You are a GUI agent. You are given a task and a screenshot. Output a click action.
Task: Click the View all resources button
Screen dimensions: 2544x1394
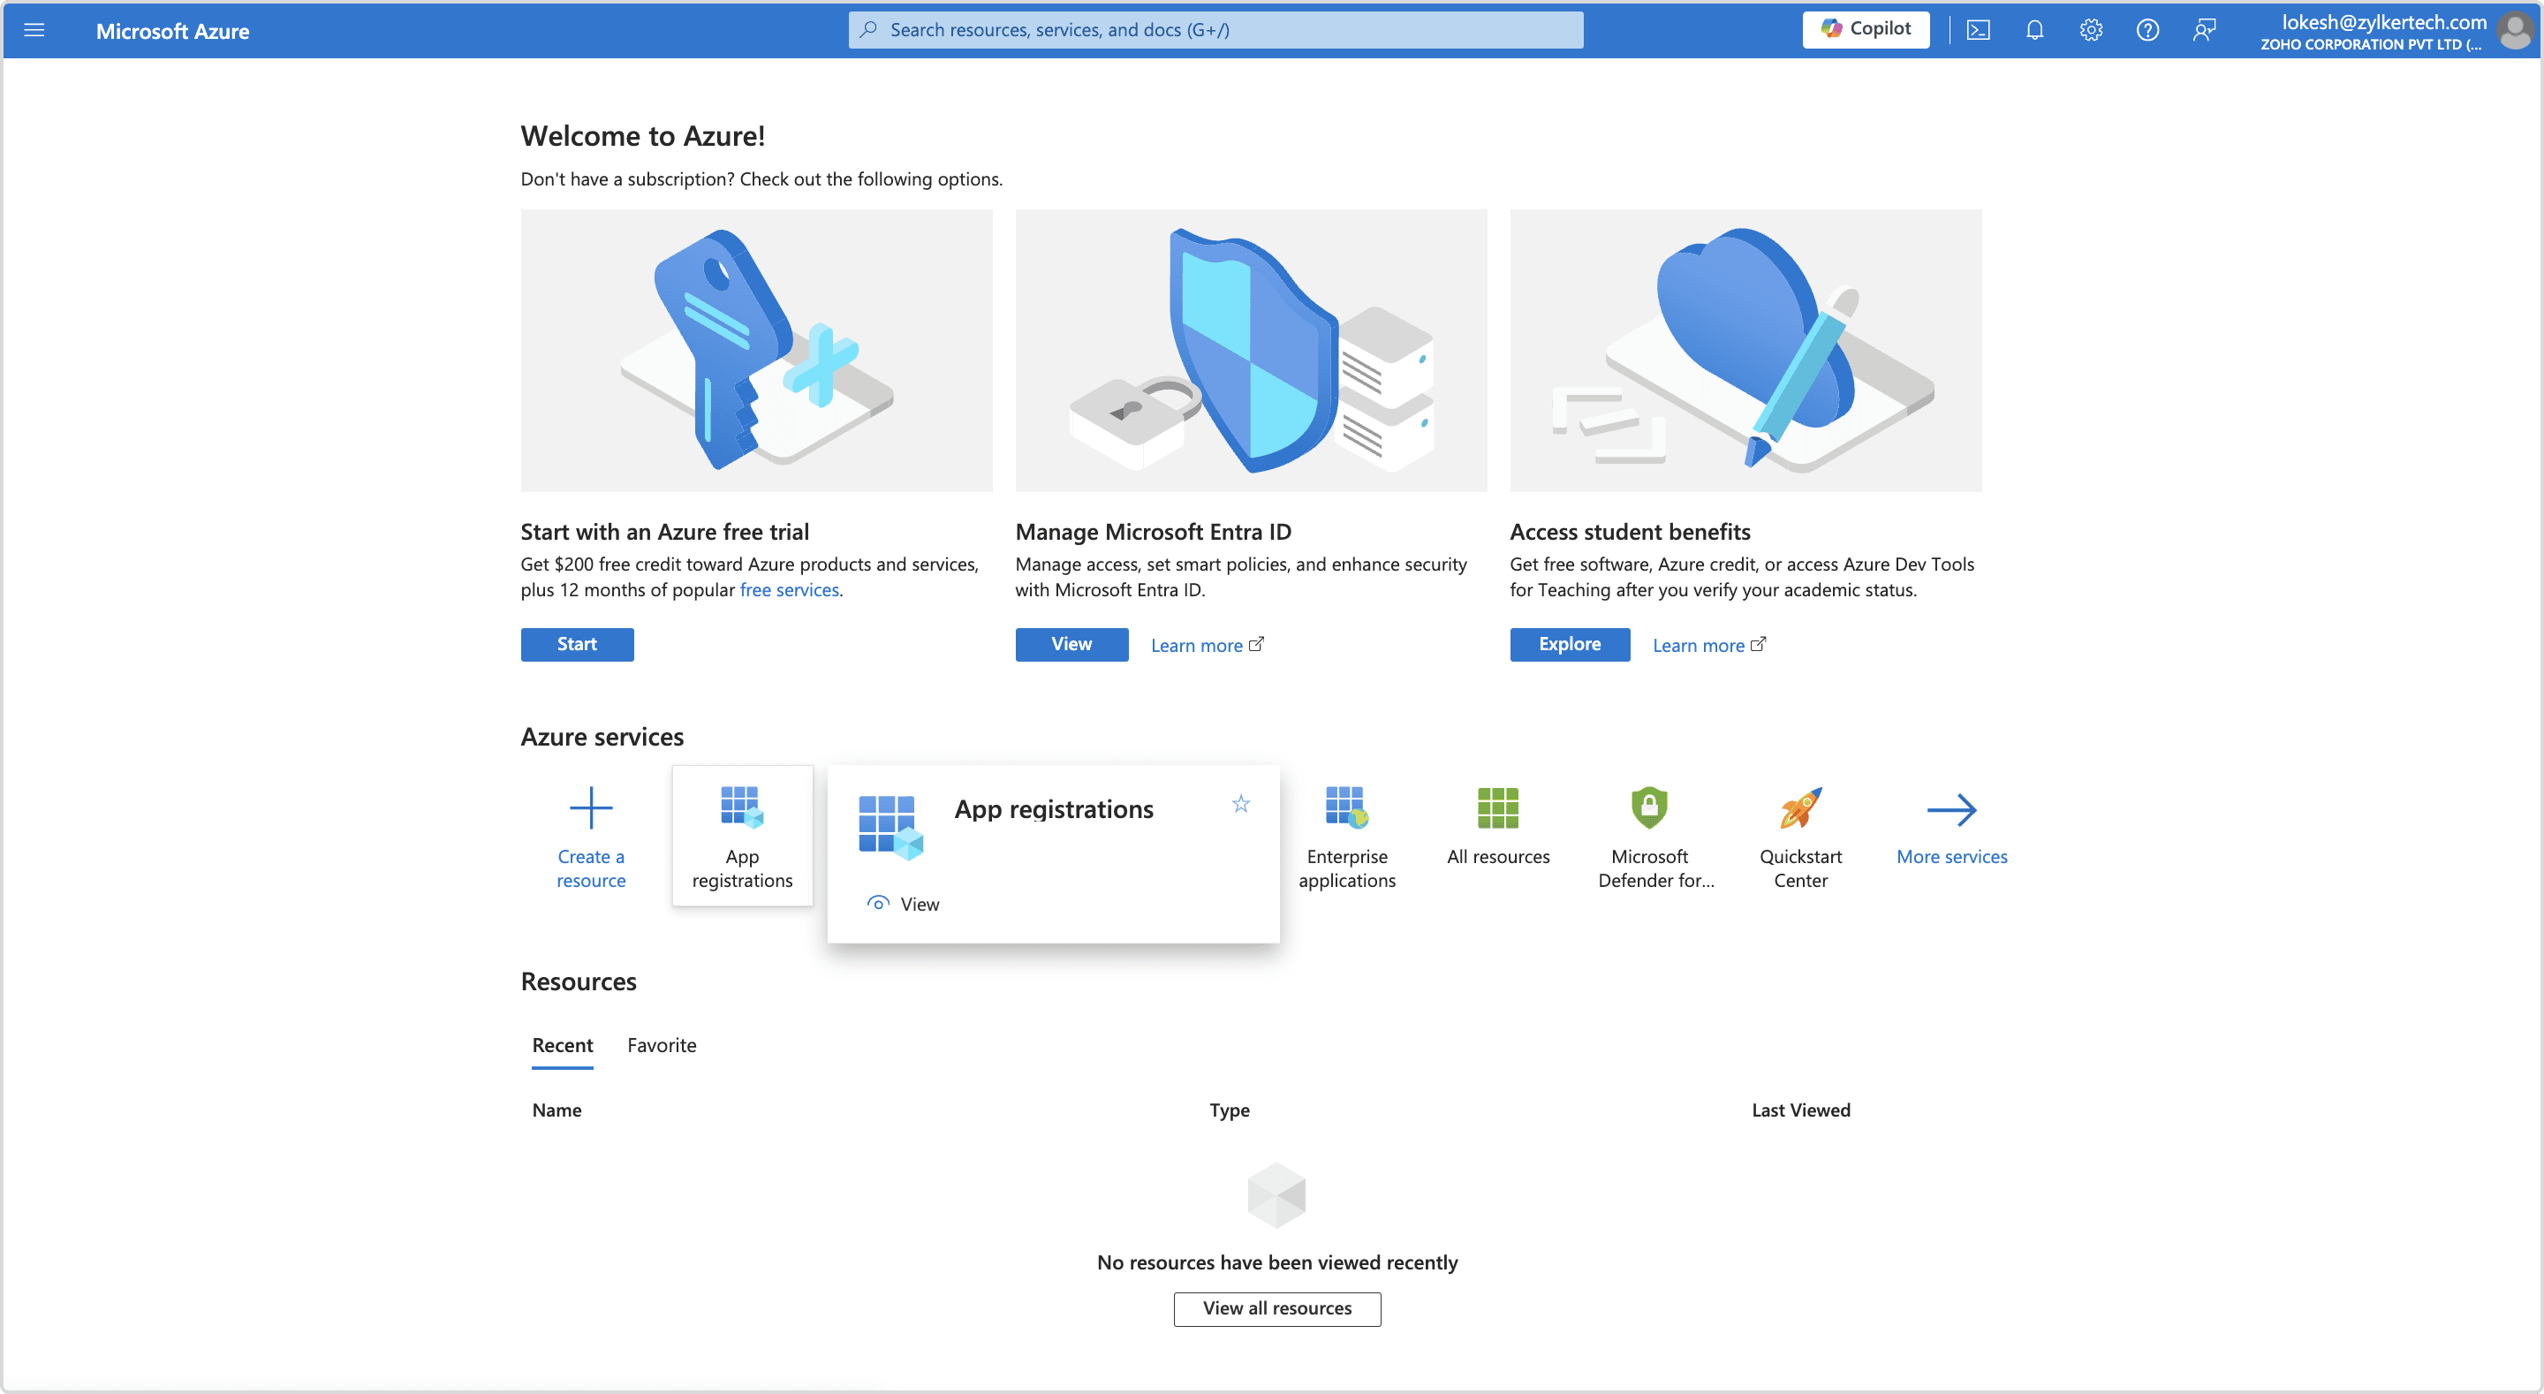click(x=1276, y=1308)
